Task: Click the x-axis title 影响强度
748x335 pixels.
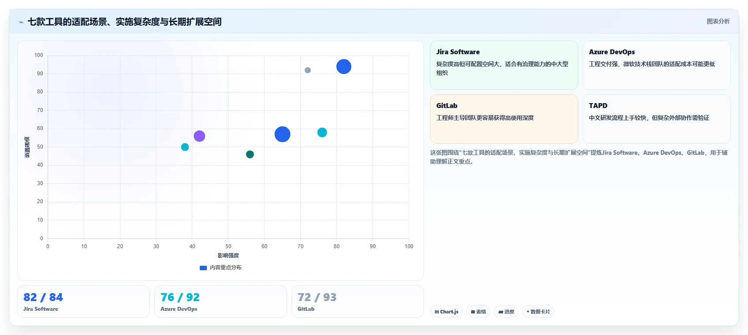Action: [228, 256]
